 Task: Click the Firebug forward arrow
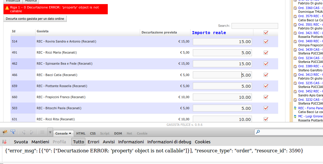click(31, 132)
